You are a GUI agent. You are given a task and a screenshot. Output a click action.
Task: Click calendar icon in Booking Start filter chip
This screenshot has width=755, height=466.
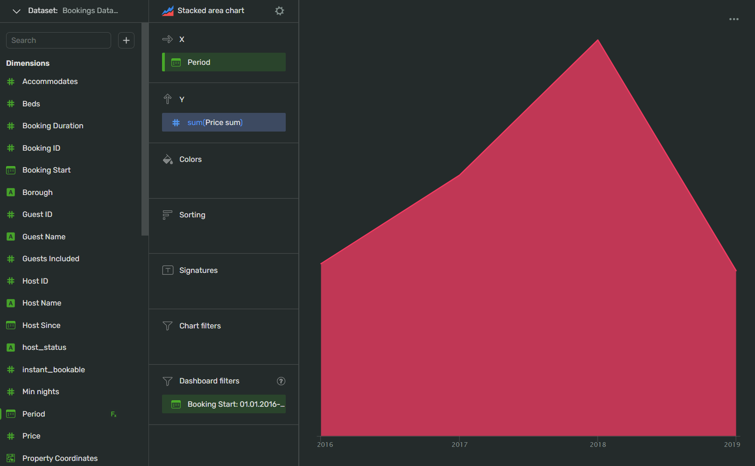tap(176, 404)
